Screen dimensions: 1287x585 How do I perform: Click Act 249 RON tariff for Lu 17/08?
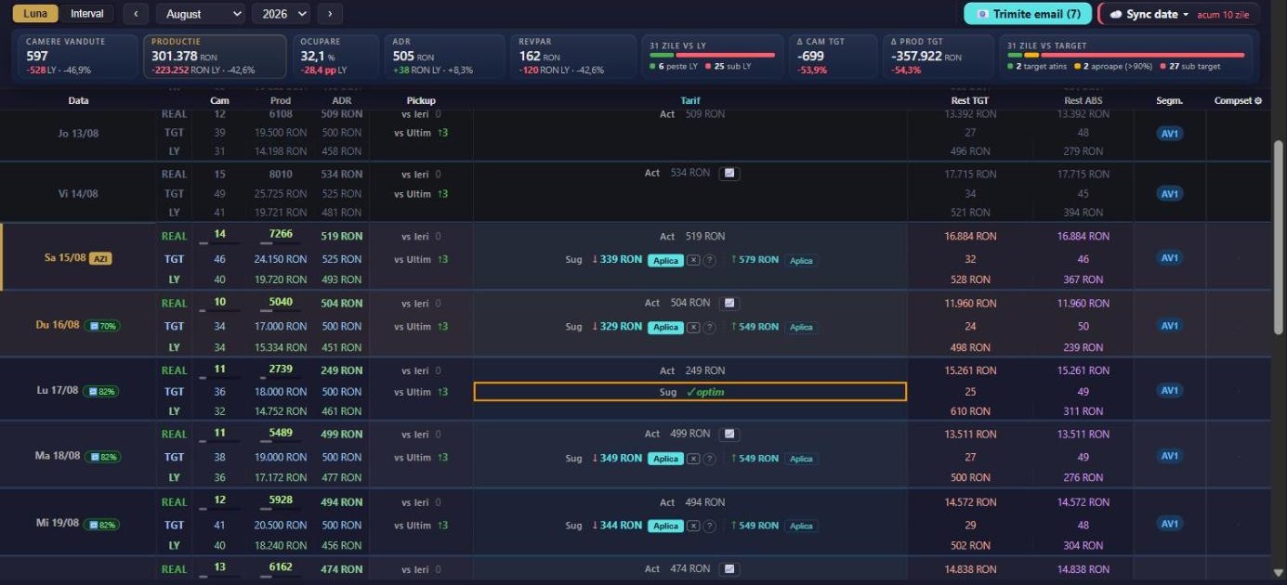coord(692,370)
